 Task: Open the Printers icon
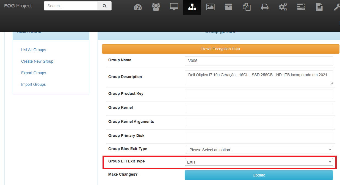(265, 7)
